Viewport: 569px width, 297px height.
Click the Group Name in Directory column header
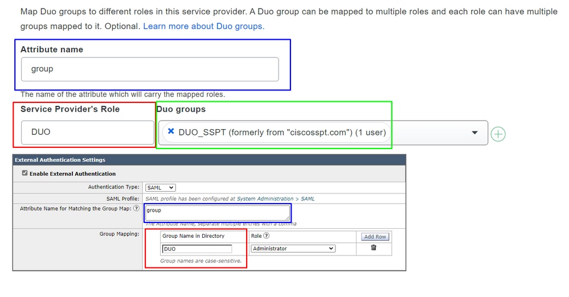click(x=194, y=236)
